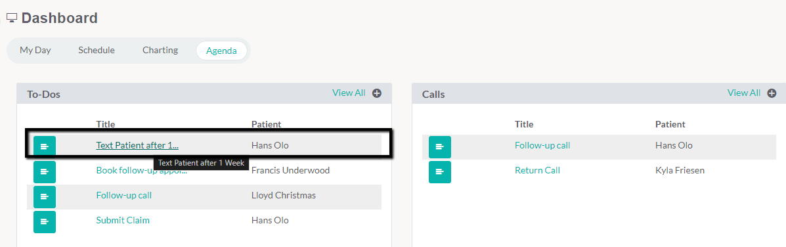Select the Agenda tab
Screen dimensions: 786x247
(x=221, y=51)
